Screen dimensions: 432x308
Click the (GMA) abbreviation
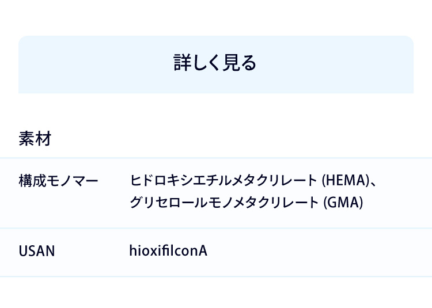tap(343, 202)
